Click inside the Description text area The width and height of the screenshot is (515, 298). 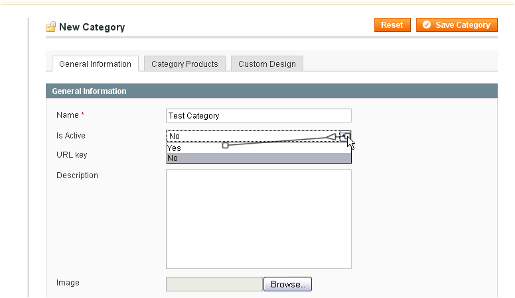(258, 219)
